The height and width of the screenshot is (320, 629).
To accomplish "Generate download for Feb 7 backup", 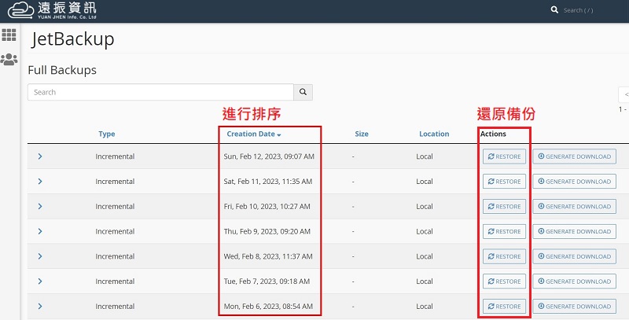I will (x=575, y=281).
